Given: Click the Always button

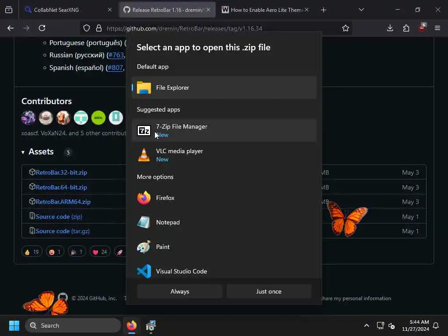Looking at the screenshot, I should [x=179, y=291].
